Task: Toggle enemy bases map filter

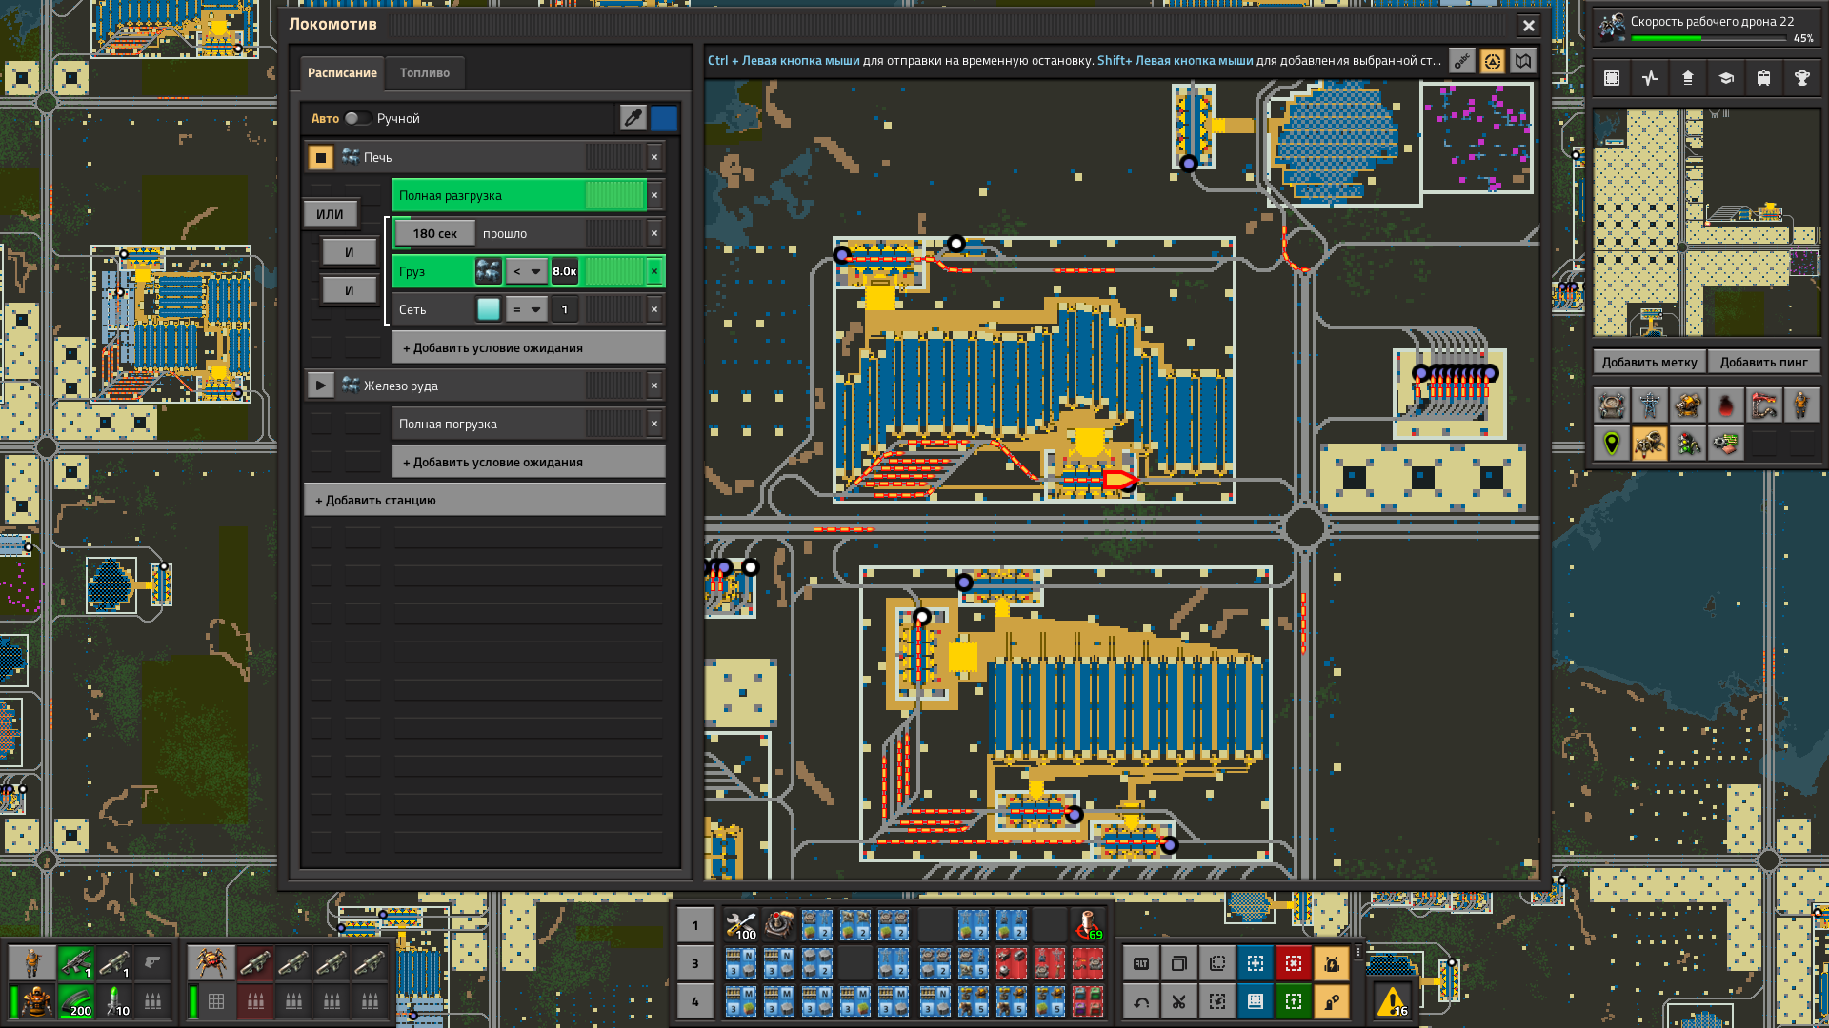Action: coord(1650,444)
